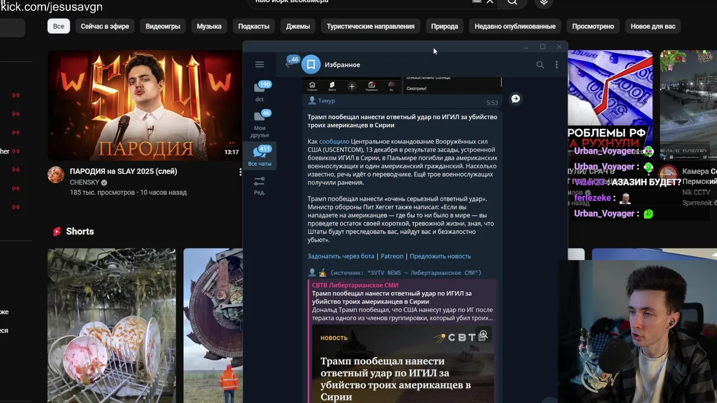
Task: Select the Просмотрено chip
Action: (x=593, y=26)
